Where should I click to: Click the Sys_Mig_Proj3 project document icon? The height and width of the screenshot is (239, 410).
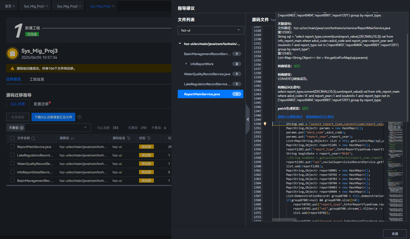point(12,54)
